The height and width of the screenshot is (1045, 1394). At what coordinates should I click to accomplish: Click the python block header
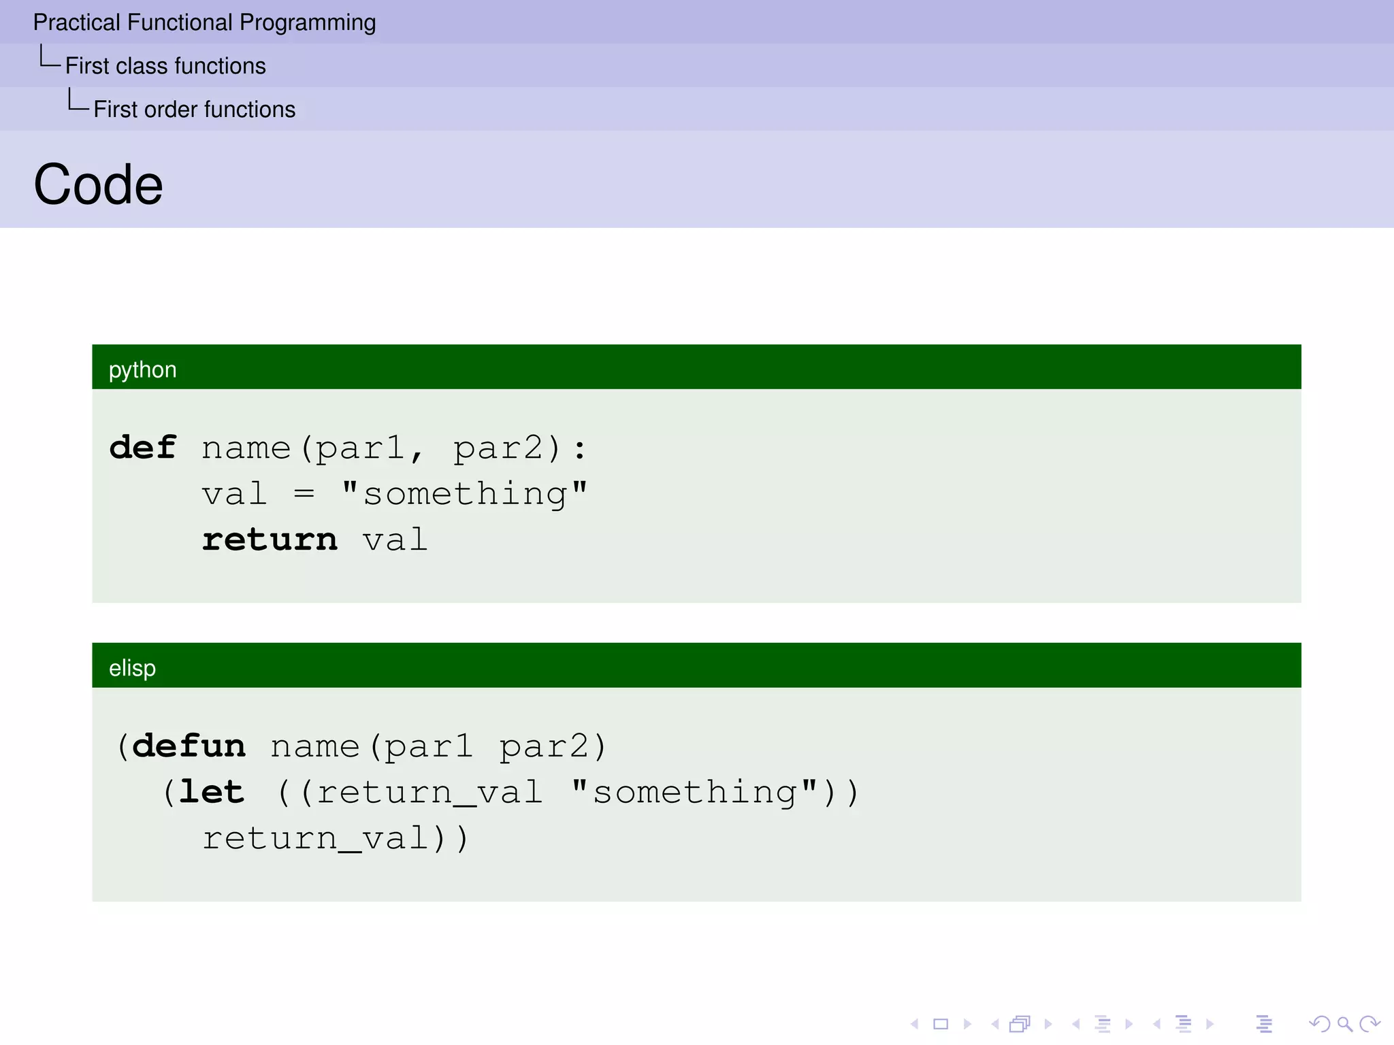click(696, 367)
